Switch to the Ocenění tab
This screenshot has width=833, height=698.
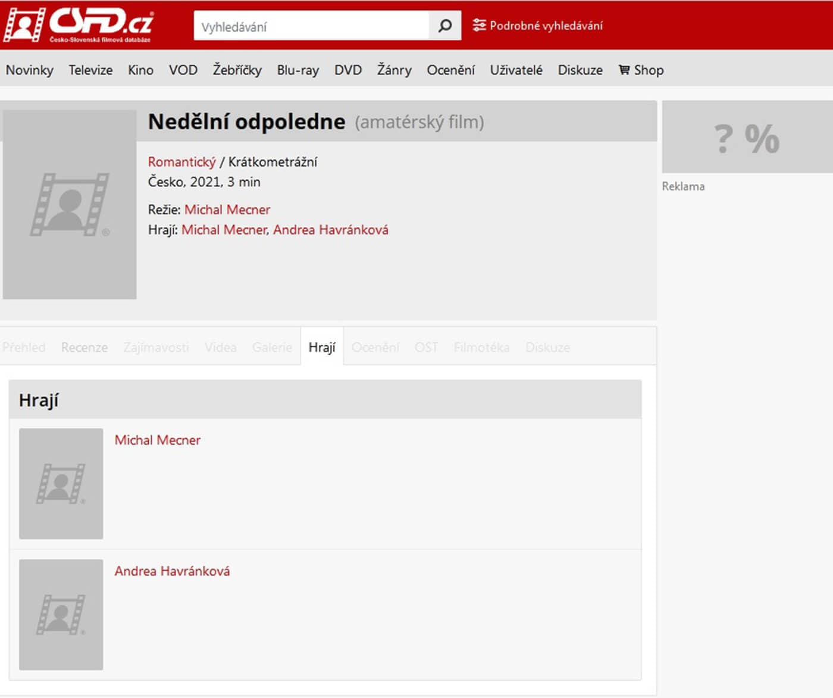point(375,347)
